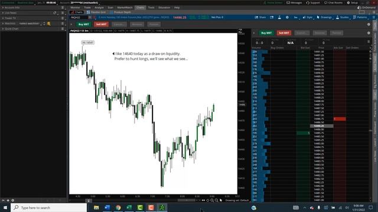
Task: Select the Product Depth sub-tab
Action: pyautogui.click(x=120, y=12)
